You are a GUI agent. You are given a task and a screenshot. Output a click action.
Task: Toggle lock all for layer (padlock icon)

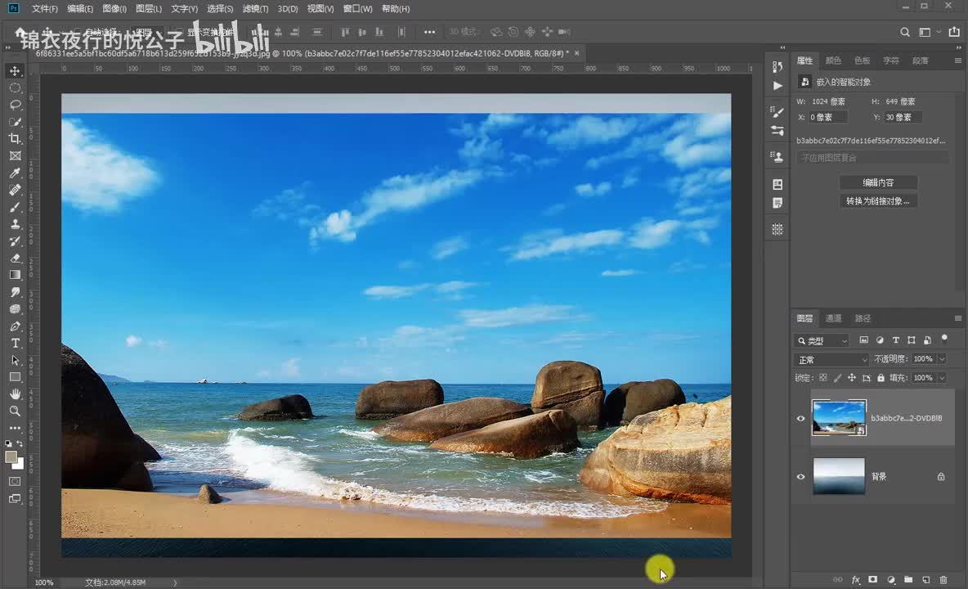(x=881, y=378)
